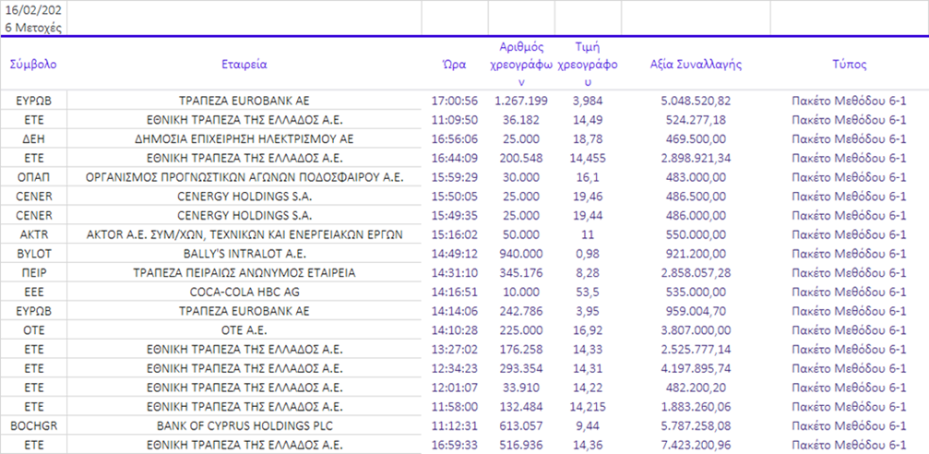Select the 5.048.520,82 value cell
The width and height of the screenshot is (929, 454).
pyautogui.click(x=696, y=101)
